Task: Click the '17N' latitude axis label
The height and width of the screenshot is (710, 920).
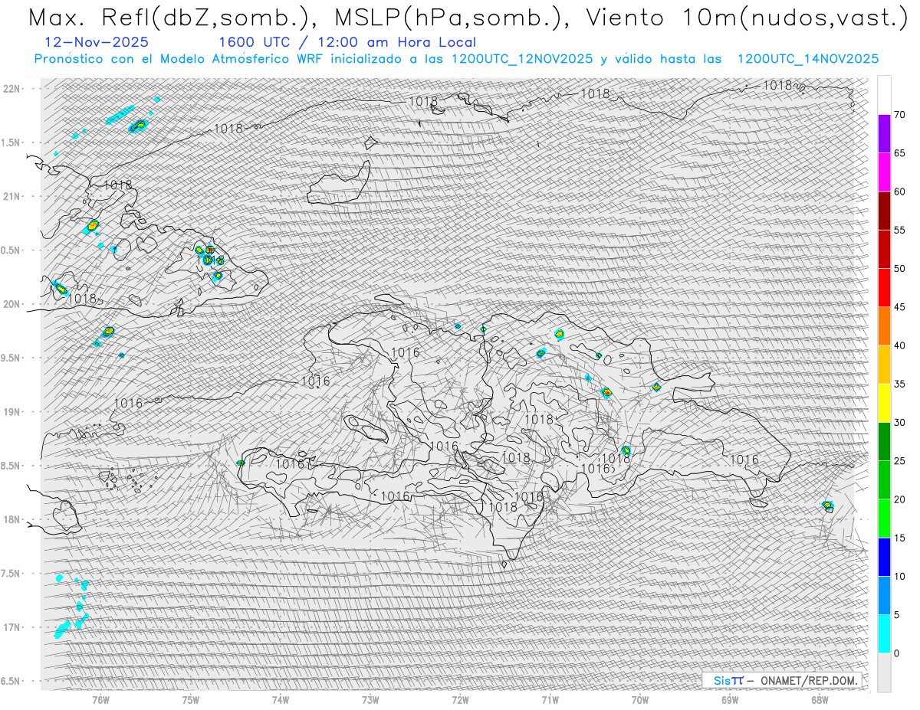Action: [x=13, y=627]
